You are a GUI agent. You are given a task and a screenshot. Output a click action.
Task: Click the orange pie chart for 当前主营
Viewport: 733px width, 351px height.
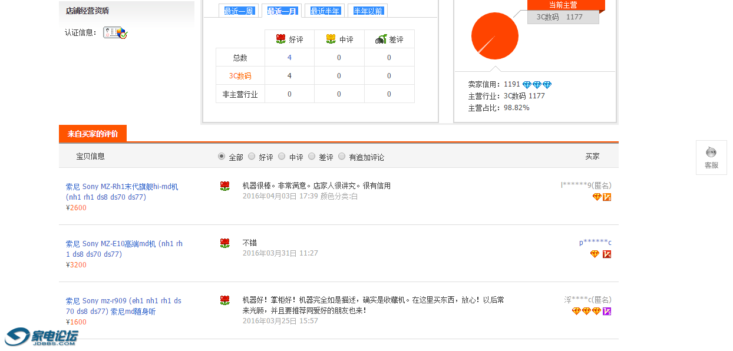point(495,36)
